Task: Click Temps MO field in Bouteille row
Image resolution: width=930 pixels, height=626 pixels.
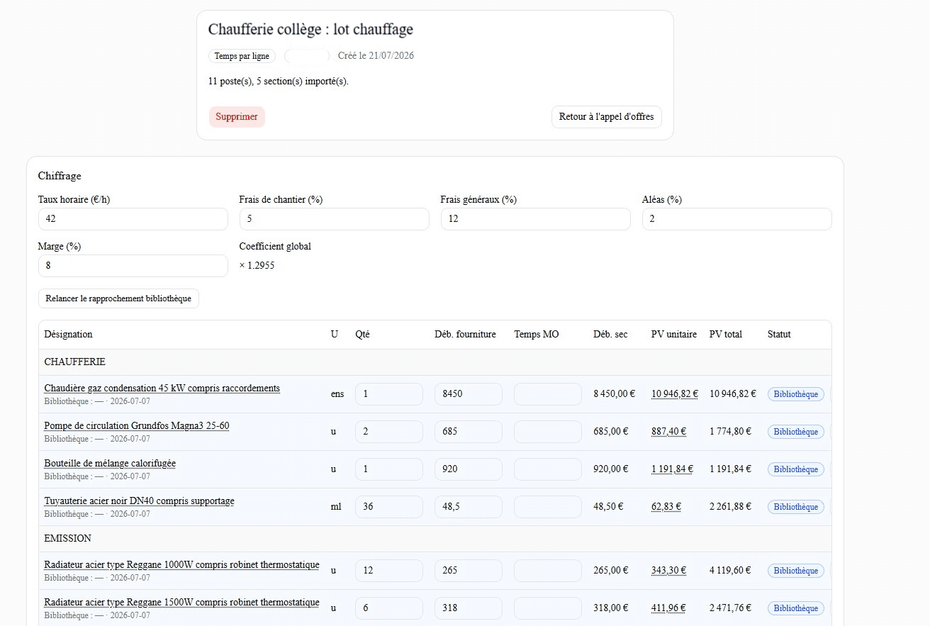Action: pyautogui.click(x=548, y=469)
